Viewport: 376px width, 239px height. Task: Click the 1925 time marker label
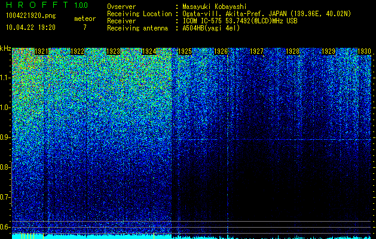pyautogui.click(x=185, y=51)
